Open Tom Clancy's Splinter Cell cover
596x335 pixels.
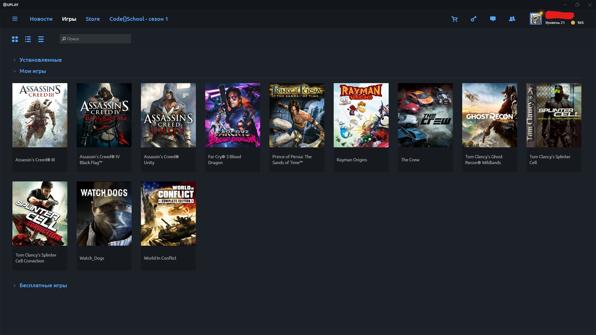tap(554, 115)
